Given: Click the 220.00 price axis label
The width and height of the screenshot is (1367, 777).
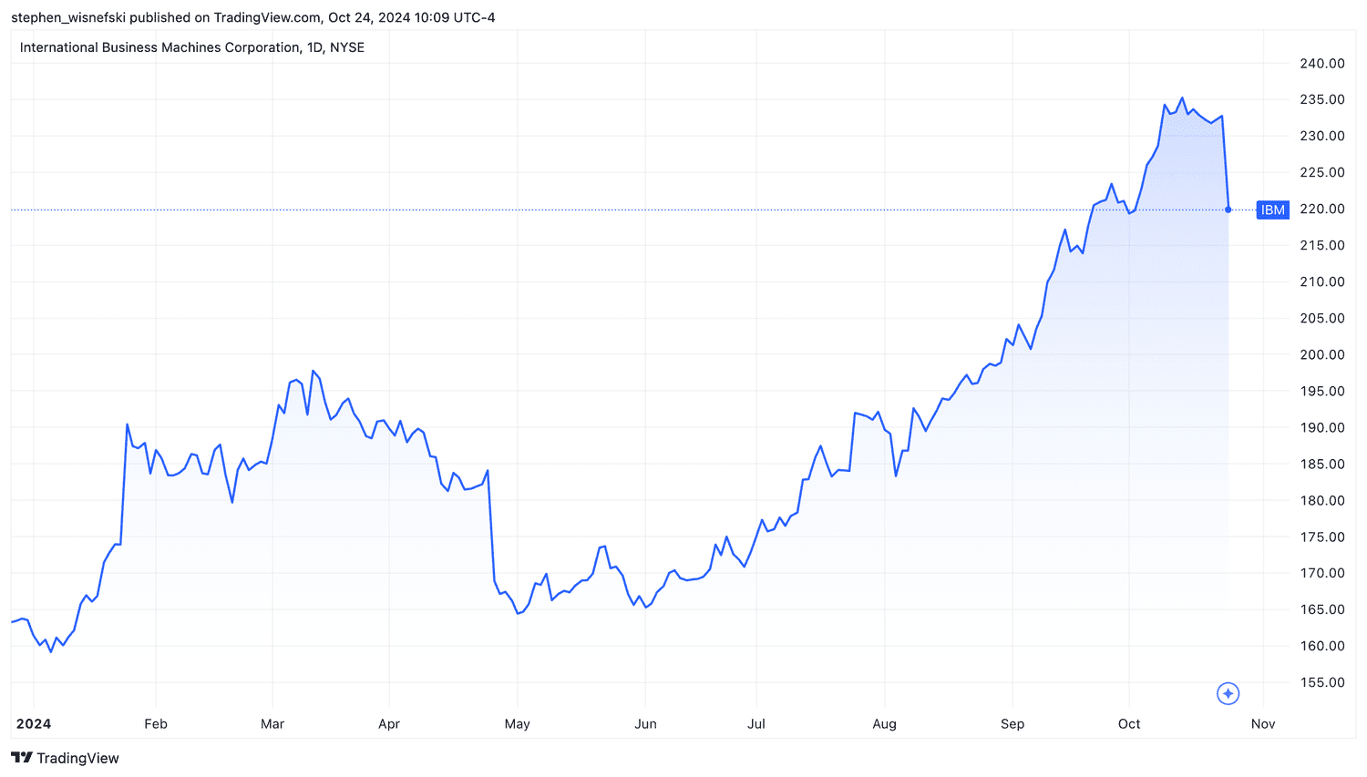Looking at the screenshot, I should click(1322, 209).
